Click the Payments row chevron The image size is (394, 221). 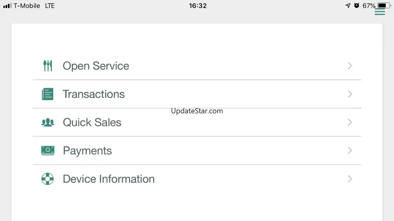(x=350, y=151)
